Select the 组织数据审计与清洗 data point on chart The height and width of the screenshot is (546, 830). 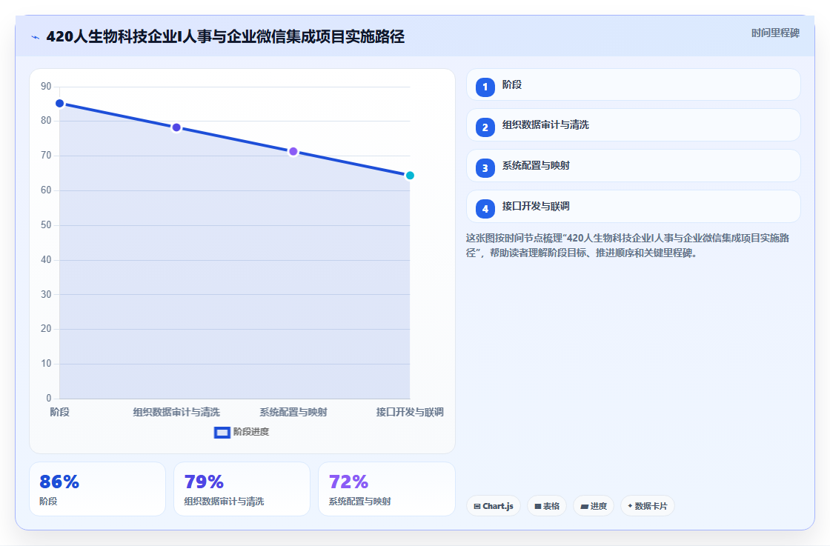point(176,127)
